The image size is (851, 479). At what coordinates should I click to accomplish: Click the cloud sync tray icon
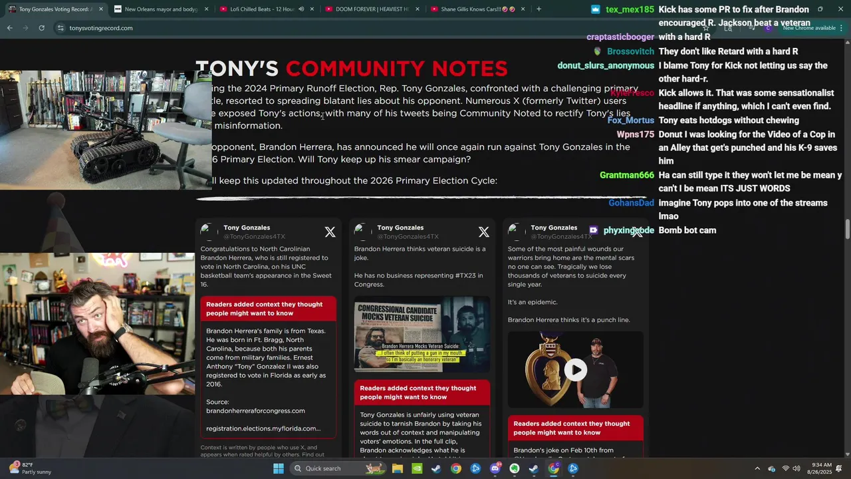(771, 468)
